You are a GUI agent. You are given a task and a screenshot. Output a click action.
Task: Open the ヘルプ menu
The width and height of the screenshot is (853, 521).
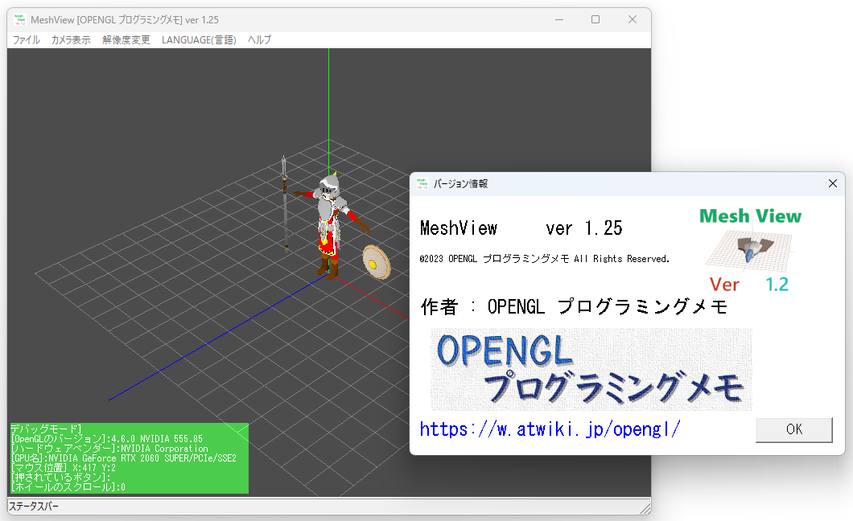(x=259, y=39)
